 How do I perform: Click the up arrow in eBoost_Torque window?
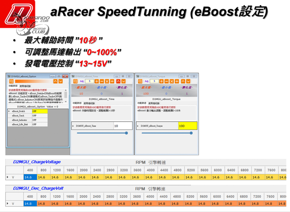tap(183, 81)
